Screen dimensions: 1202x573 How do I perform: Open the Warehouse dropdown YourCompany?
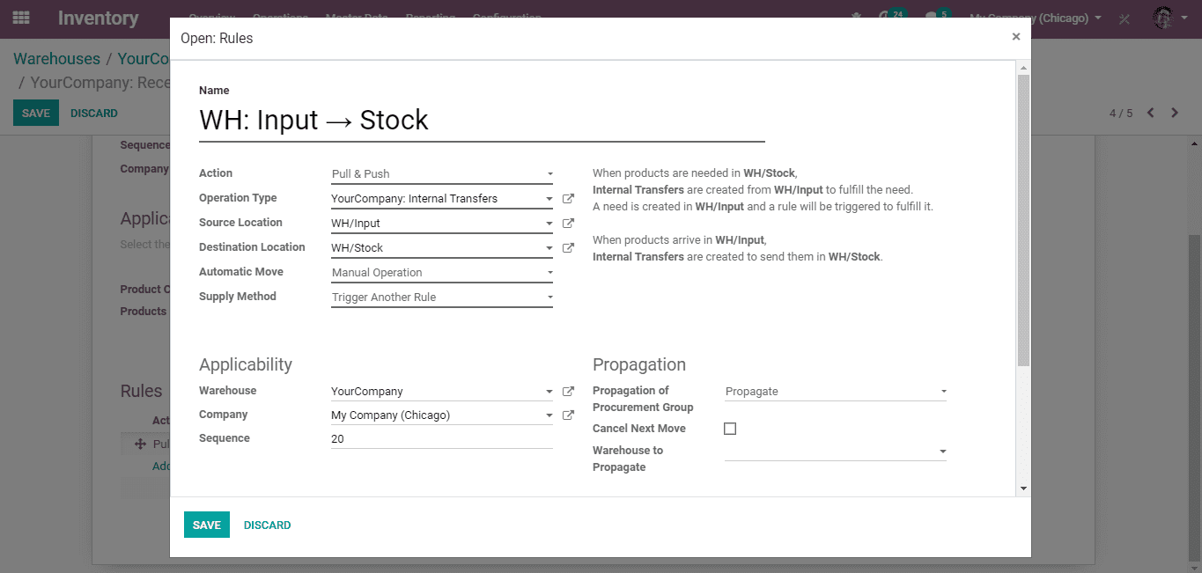pos(442,392)
